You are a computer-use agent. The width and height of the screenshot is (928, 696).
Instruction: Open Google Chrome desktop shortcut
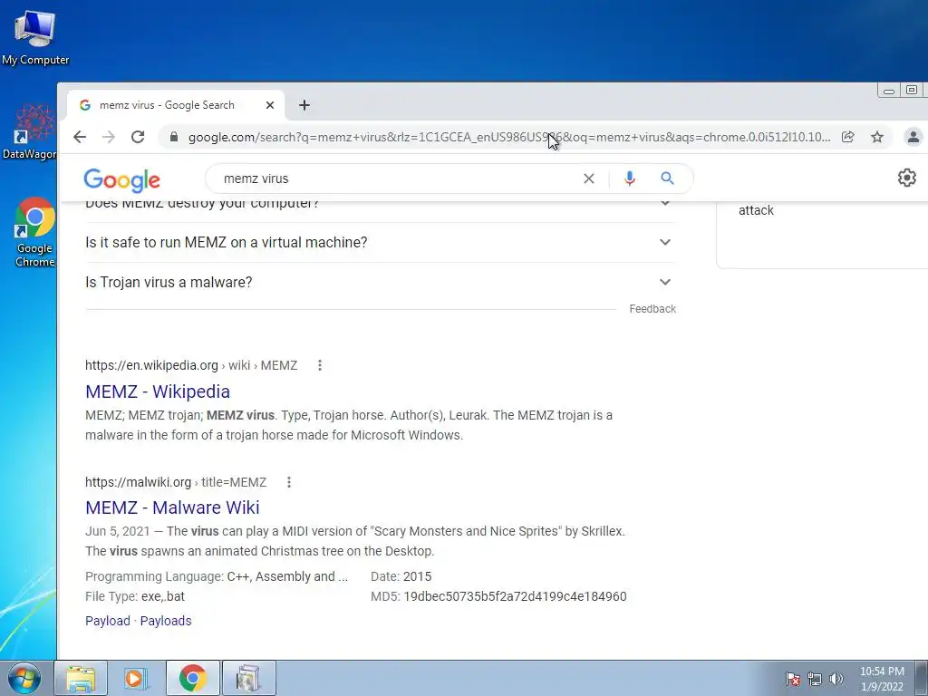pyautogui.click(x=35, y=232)
